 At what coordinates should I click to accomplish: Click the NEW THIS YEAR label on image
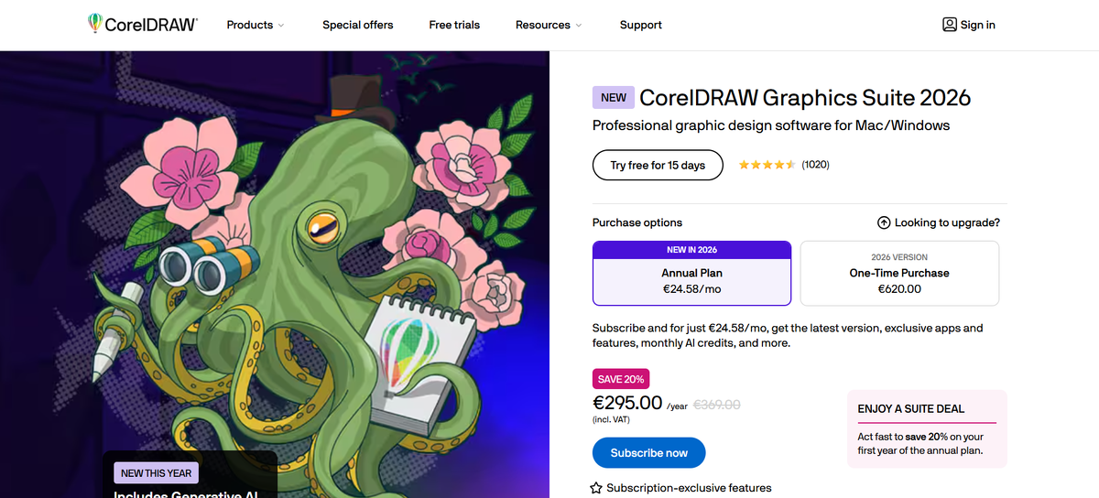coord(156,473)
